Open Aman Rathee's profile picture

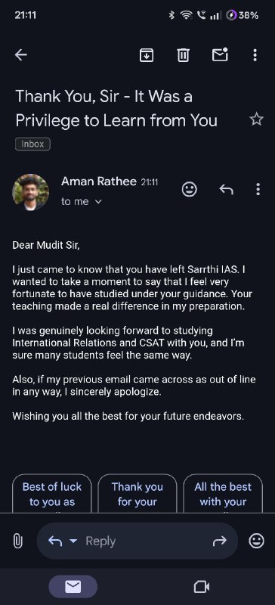(x=31, y=192)
